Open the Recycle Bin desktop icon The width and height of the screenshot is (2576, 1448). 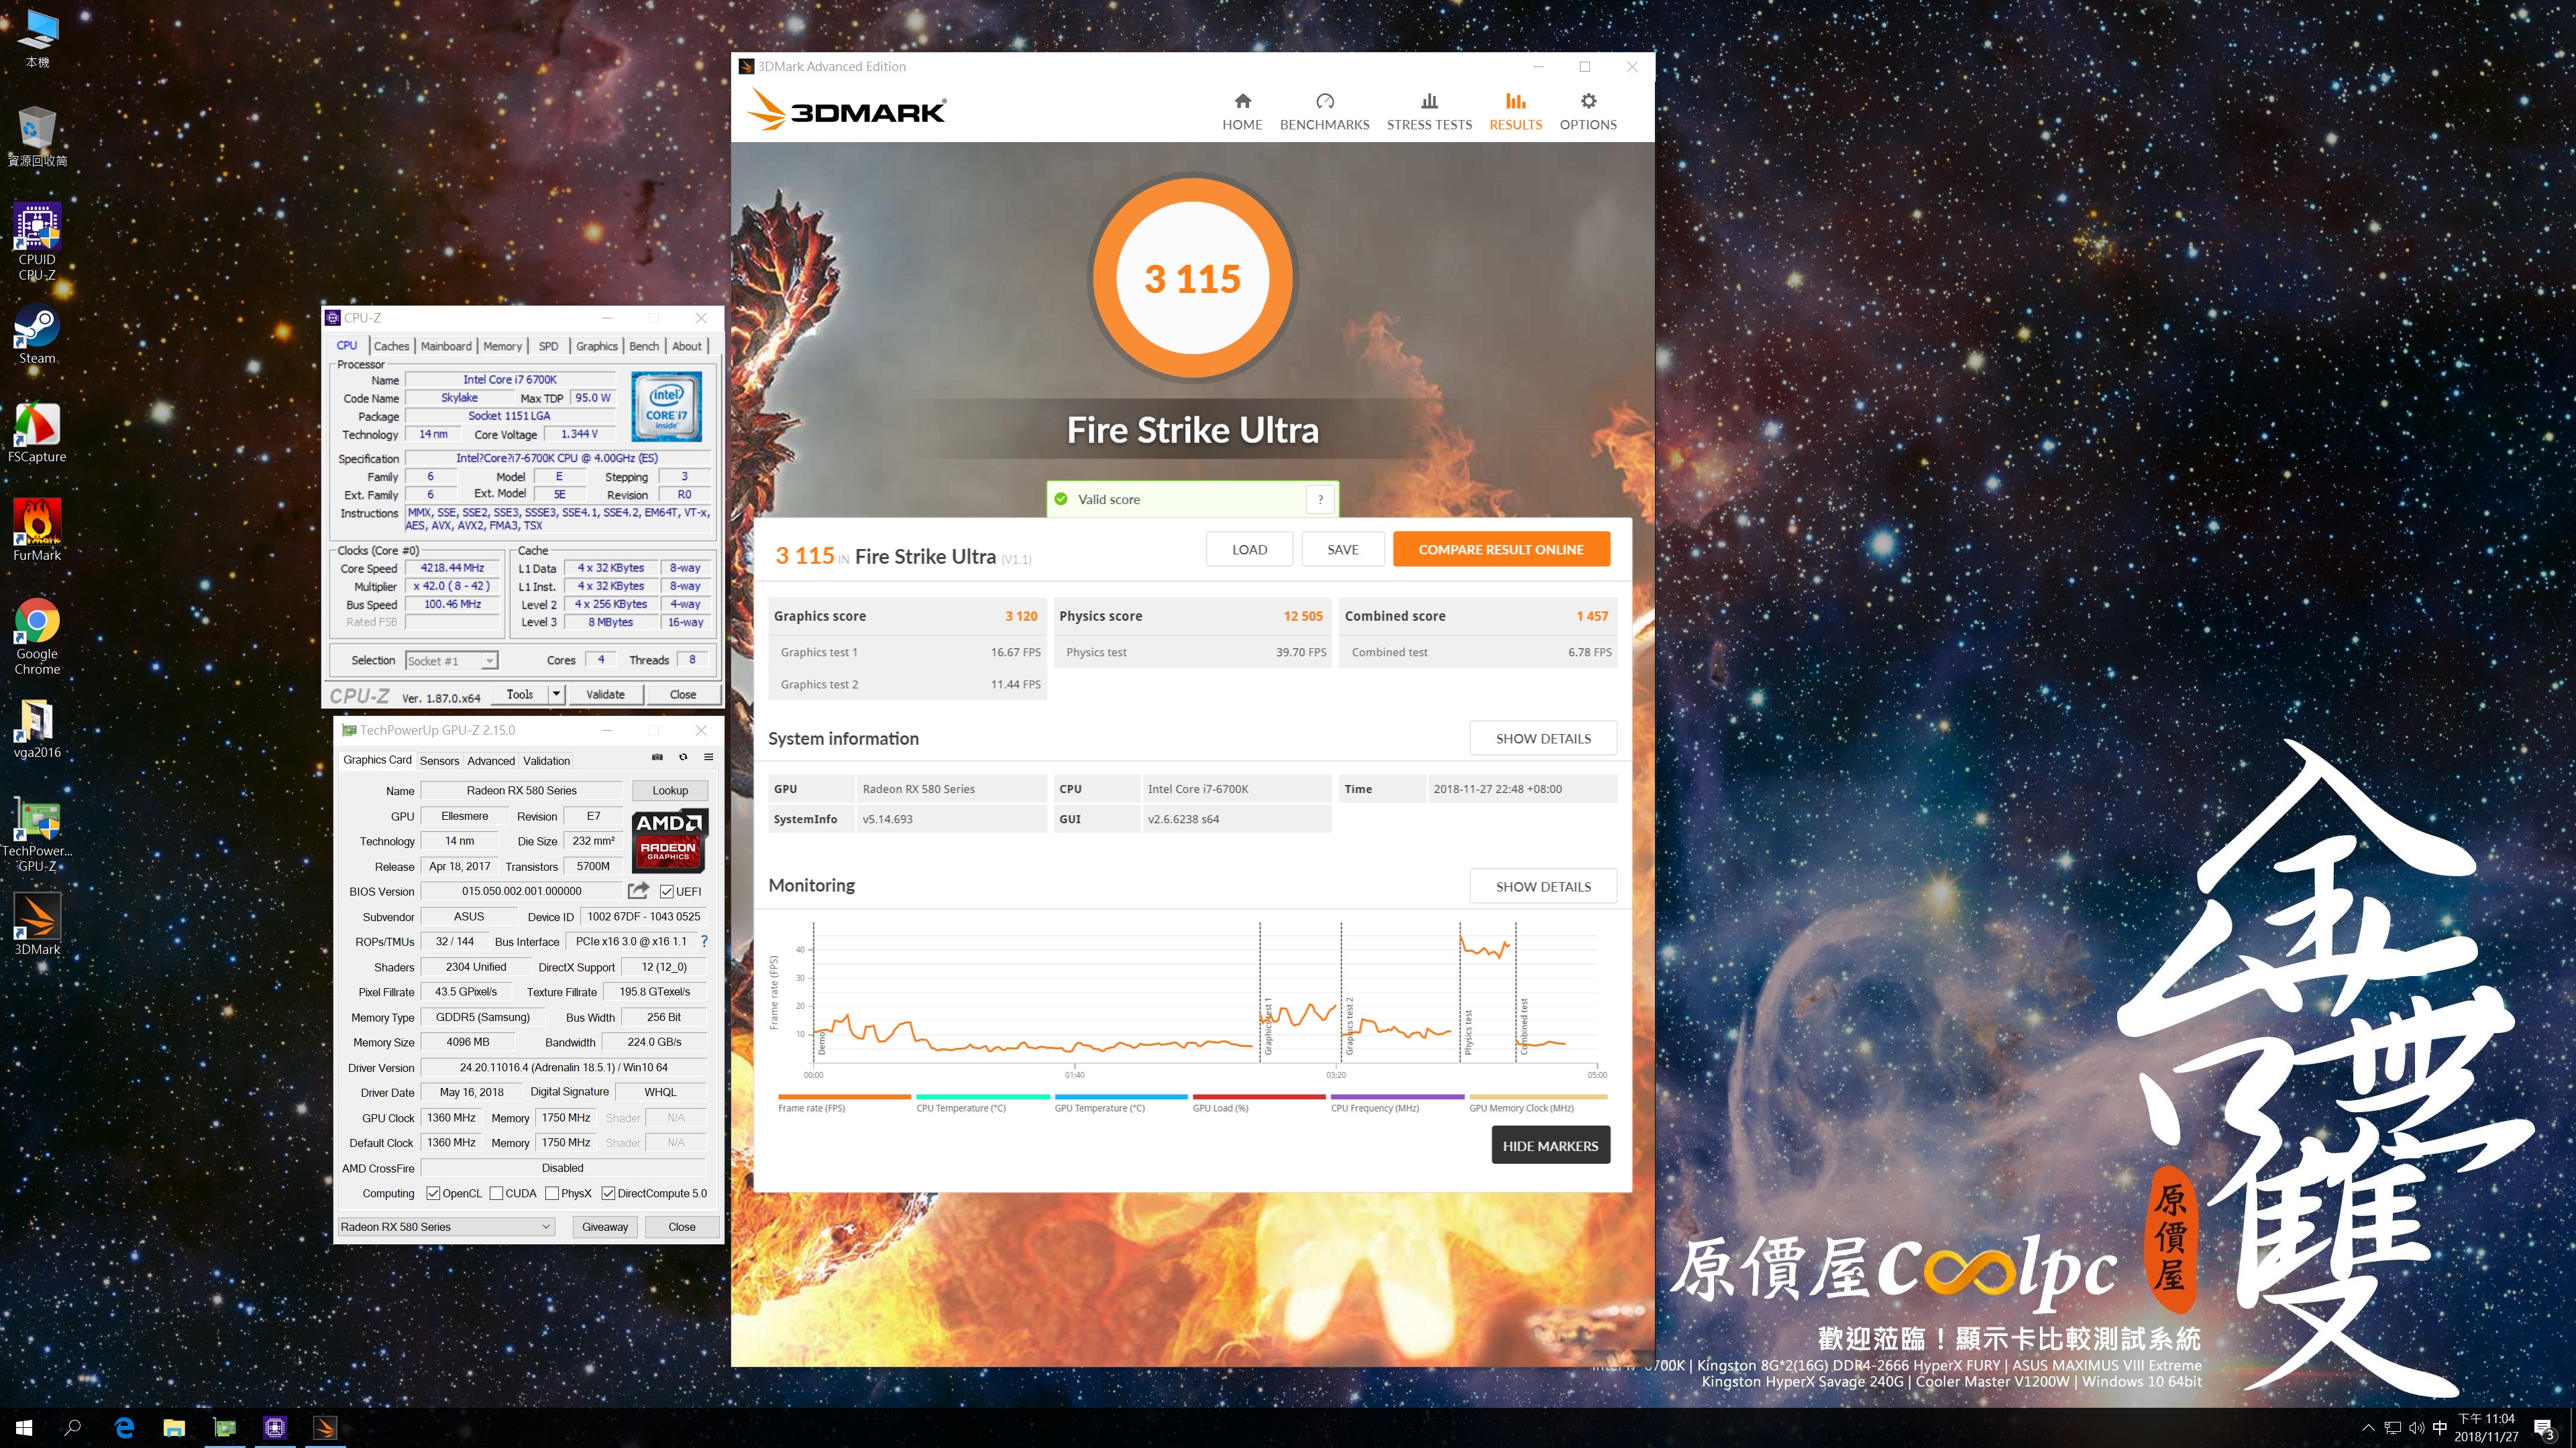pos(37,137)
